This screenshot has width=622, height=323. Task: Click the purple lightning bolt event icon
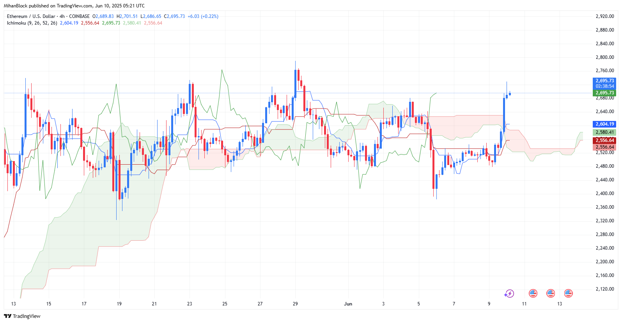(509, 293)
